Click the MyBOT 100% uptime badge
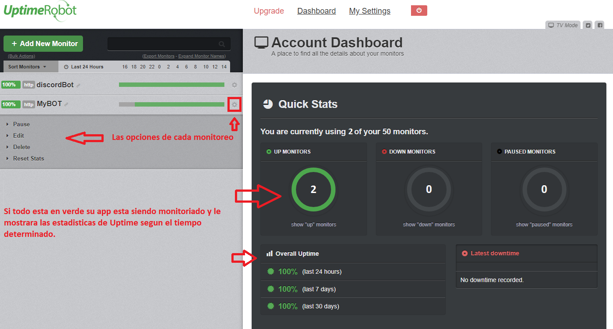 (11, 104)
